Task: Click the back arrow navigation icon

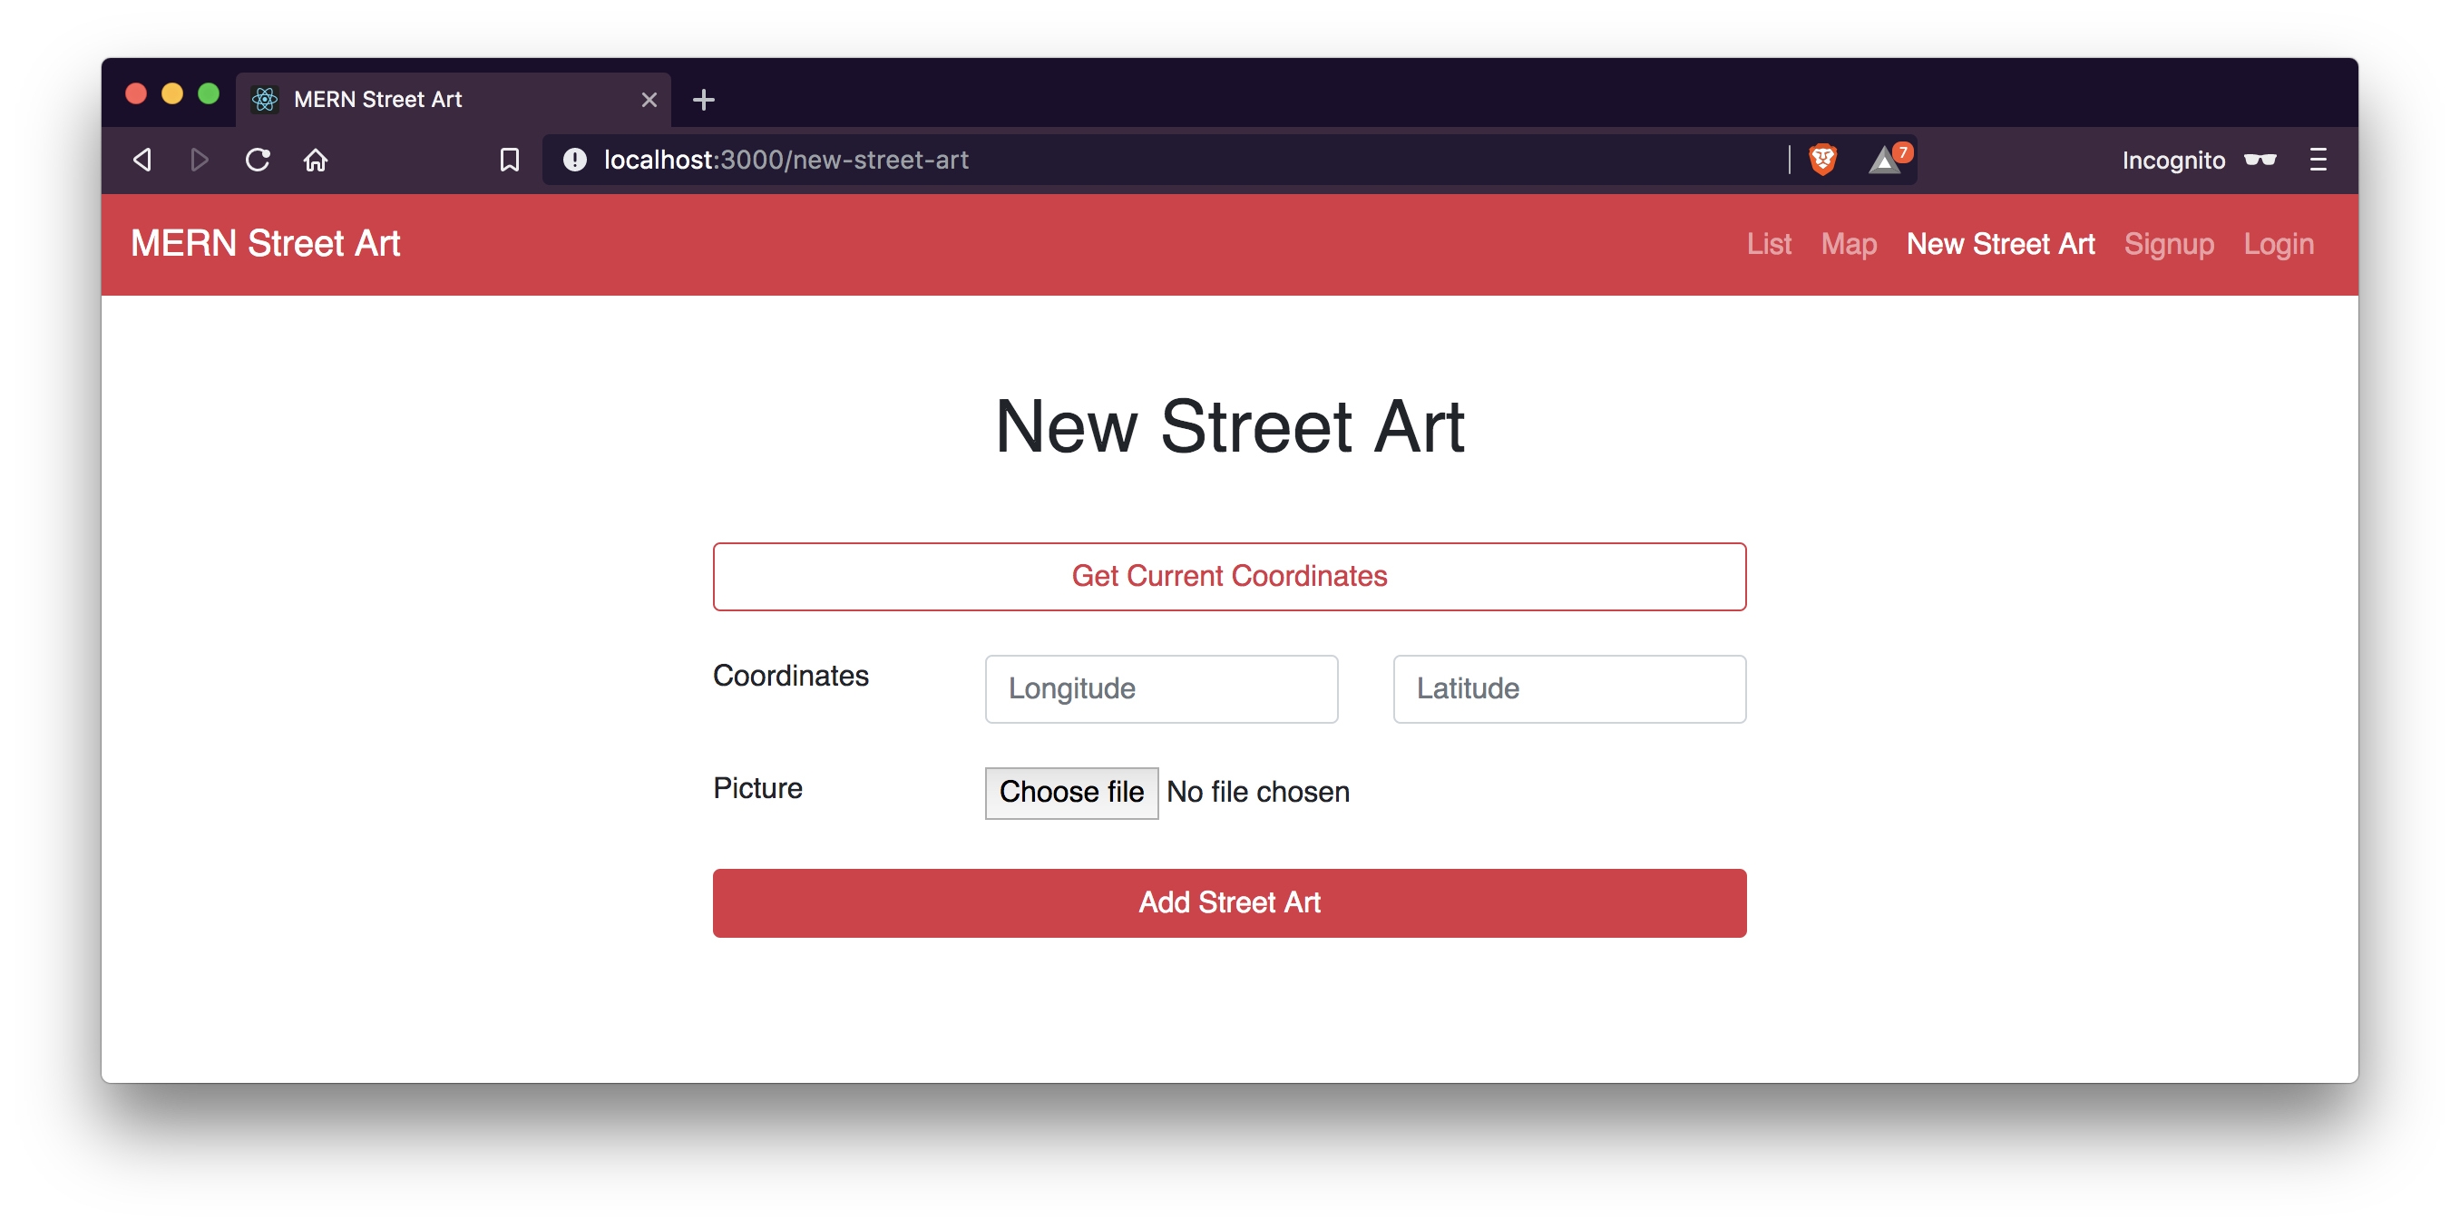Action: click(142, 160)
